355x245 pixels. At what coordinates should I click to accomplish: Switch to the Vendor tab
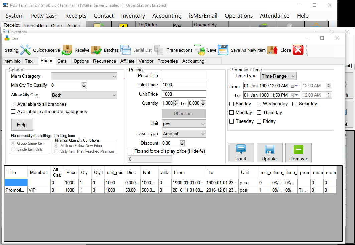146,61
